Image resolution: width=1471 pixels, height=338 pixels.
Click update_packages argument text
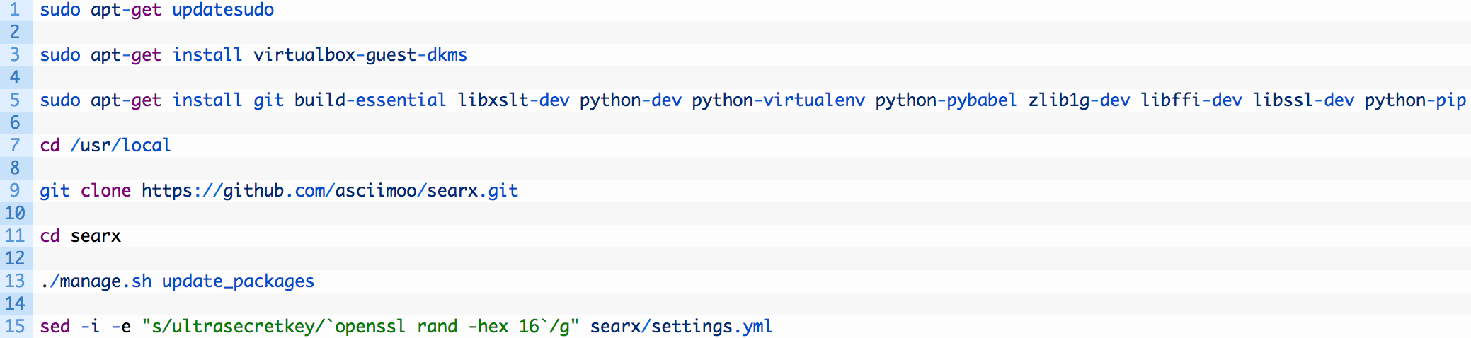[238, 281]
